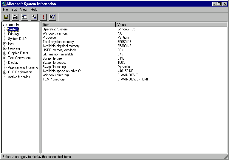Click the USER memory available label

coord(60,50)
